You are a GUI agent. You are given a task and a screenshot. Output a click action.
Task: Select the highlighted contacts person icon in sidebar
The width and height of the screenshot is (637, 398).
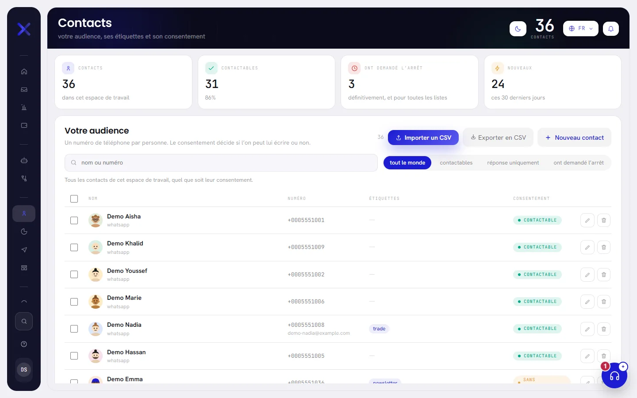(x=24, y=214)
